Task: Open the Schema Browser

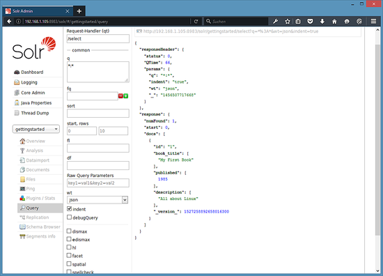Action: (x=40, y=227)
